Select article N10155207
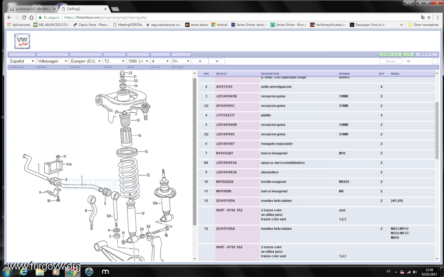444x277 pixels. [225, 153]
